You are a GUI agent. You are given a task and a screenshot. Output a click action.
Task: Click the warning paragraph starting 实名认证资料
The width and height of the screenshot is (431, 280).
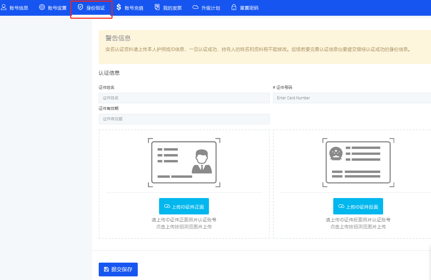[x=258, y=50]
